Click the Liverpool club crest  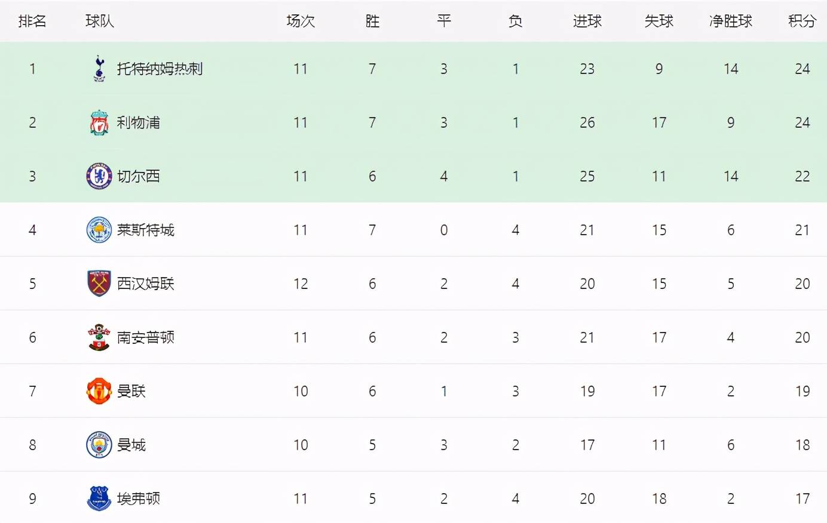pyautogui.click(x=99, y=122)
